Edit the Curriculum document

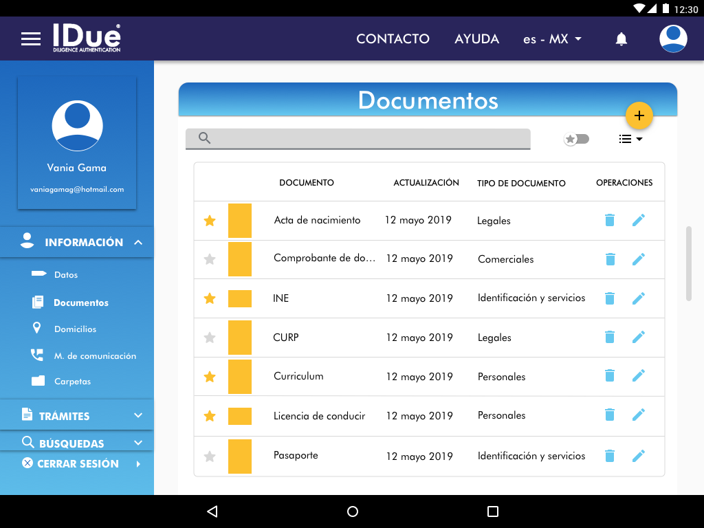(x=639, y=376)
